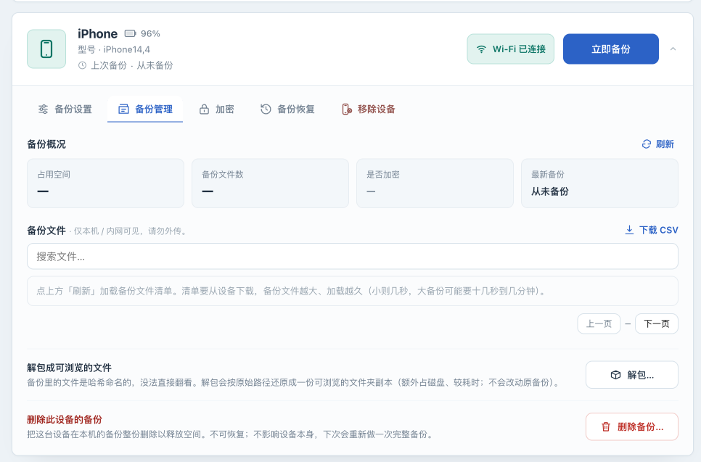Delete device backup with 删除备份... button
This screenshot has width=701, height=462.
coord(632,426)
